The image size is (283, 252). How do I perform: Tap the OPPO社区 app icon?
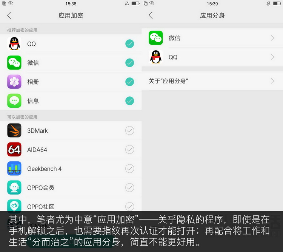coord(14,206)
